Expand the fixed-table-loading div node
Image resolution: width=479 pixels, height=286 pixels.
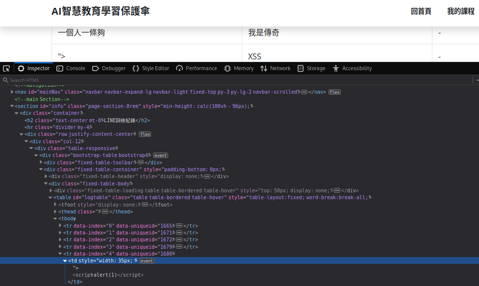50,190
